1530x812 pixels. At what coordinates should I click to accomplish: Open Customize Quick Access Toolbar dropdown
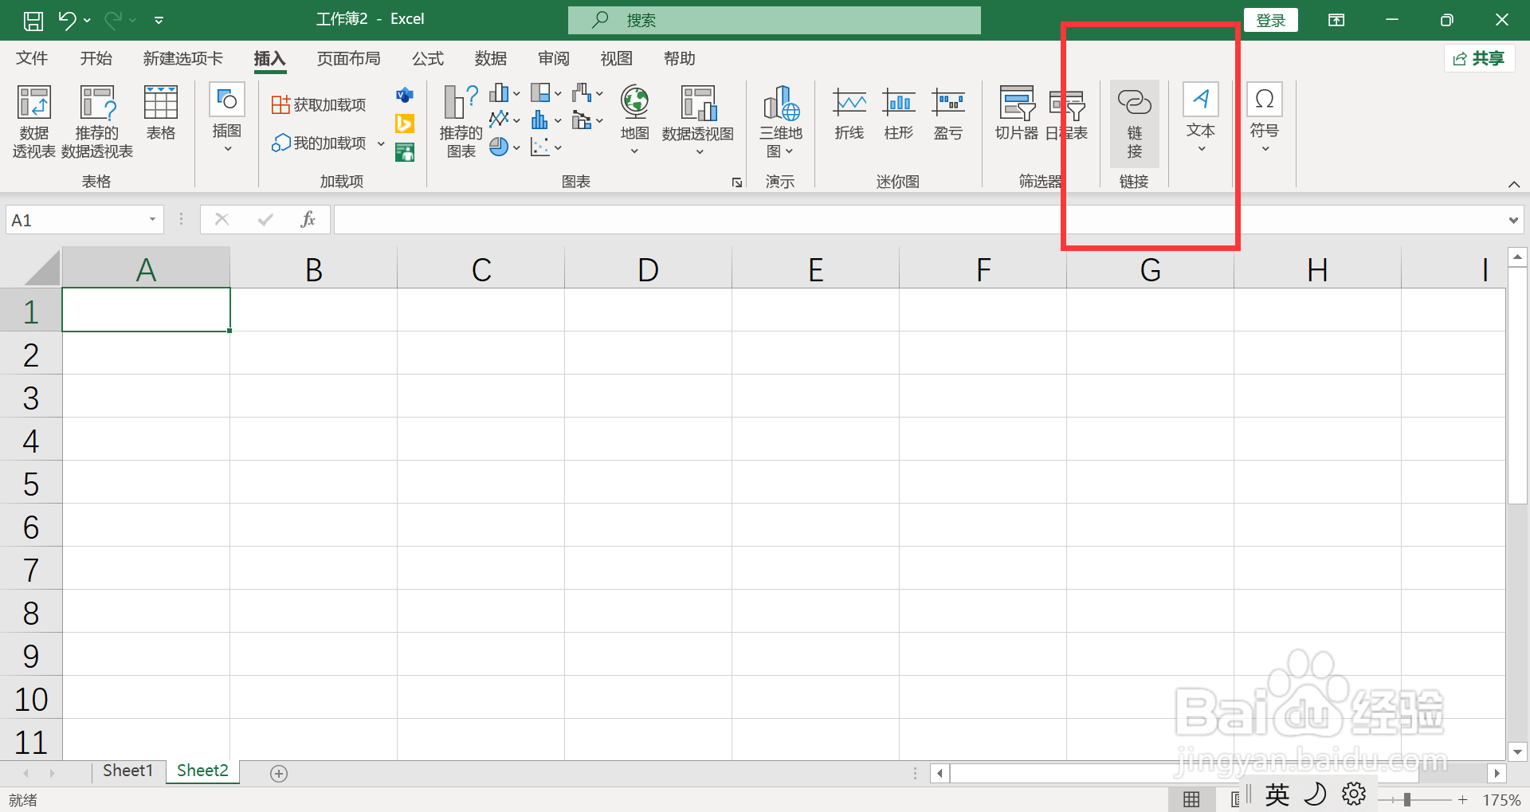point(159,21)
